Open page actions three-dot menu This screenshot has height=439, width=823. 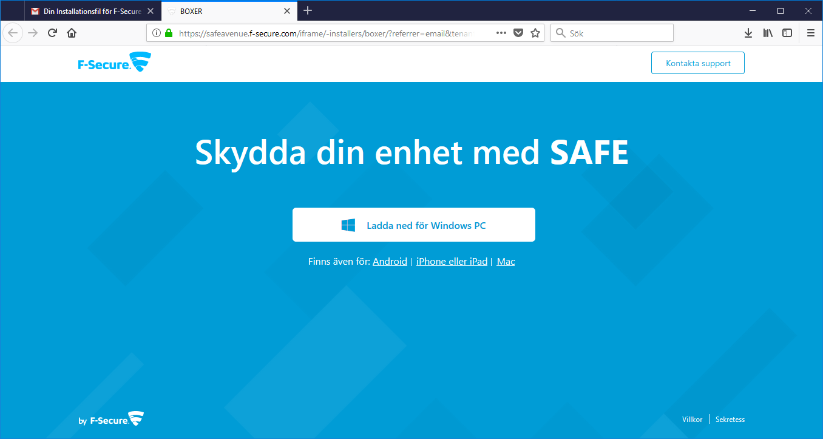(501, 33)
